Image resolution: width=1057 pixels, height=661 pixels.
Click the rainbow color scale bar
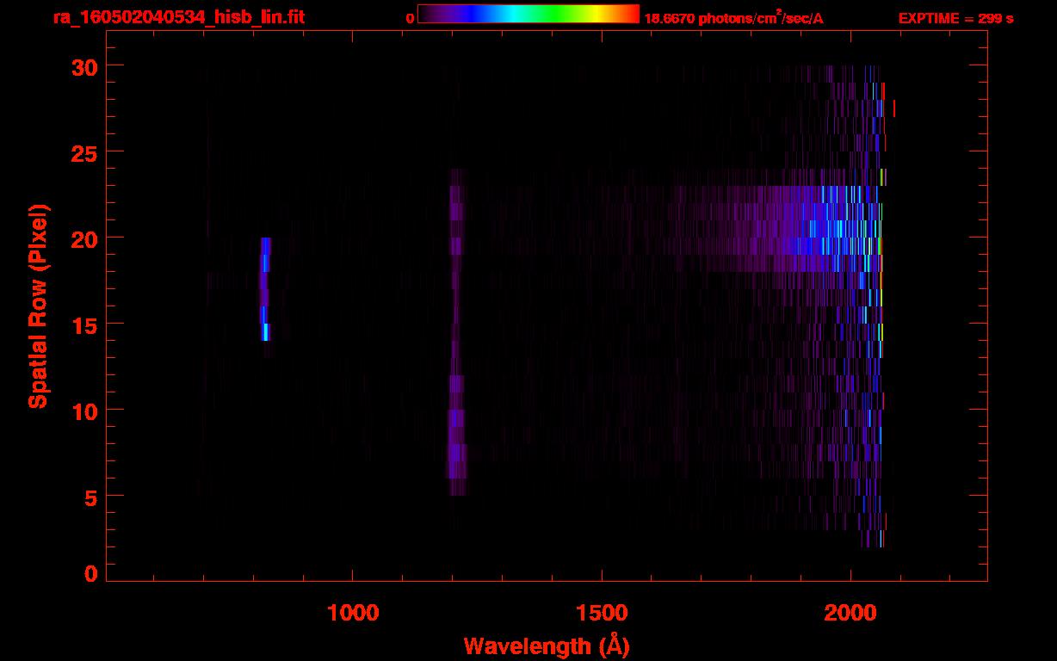coord(528,15)
